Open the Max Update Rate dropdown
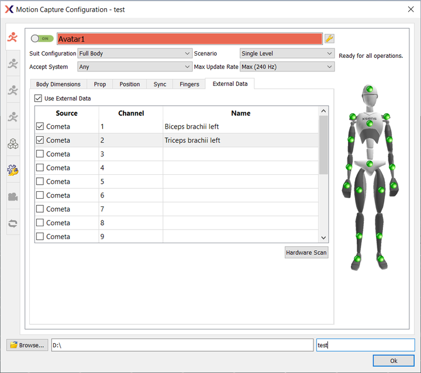The image size is (421, 373). [x=287, y=67]
